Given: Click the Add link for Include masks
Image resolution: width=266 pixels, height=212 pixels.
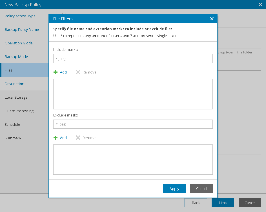Looking at the screenshot, I should pos(63,72).
